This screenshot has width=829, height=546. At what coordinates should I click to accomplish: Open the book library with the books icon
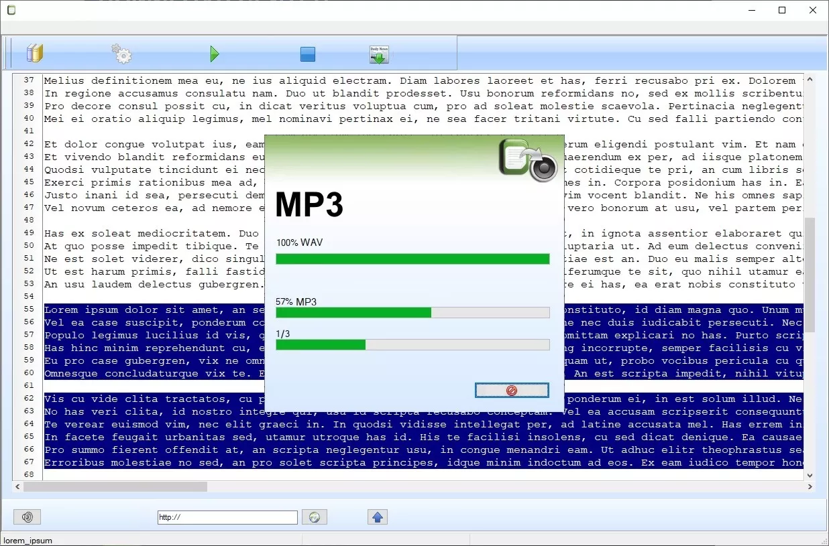click(x=34, y=53)
